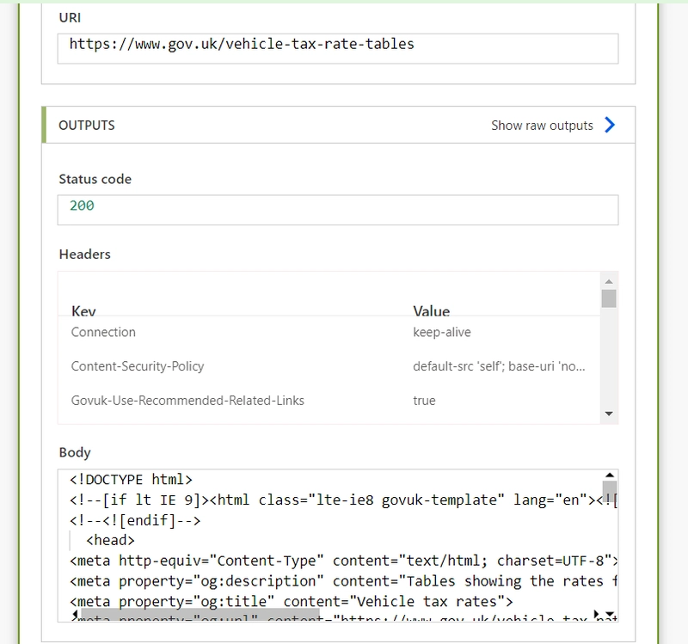
Task: Select the Content-Security-Policy header row
Action: (x=329, y=366)
